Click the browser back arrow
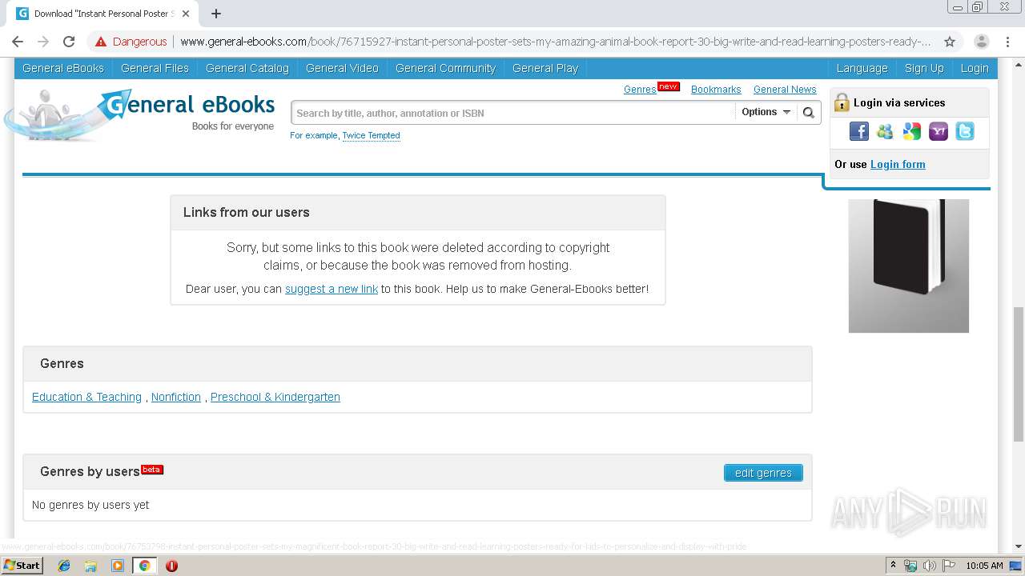 pyautogui.click(x=18, y=42)
